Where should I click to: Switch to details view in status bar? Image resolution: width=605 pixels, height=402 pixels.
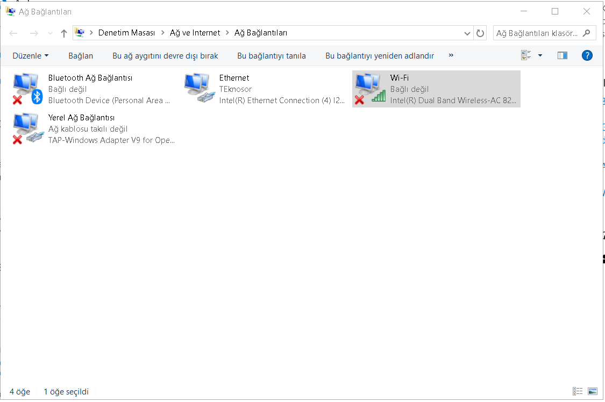pos(578,391)
